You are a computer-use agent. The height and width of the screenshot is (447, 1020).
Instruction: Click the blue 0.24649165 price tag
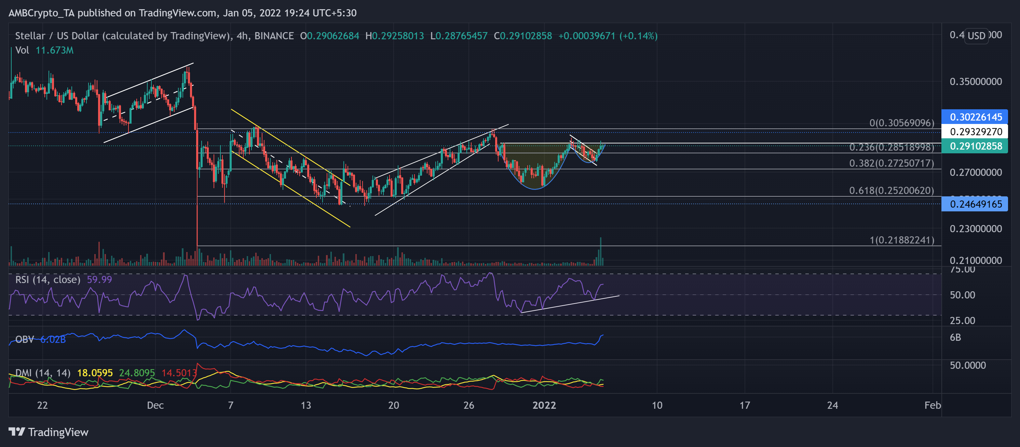(975, 204)
